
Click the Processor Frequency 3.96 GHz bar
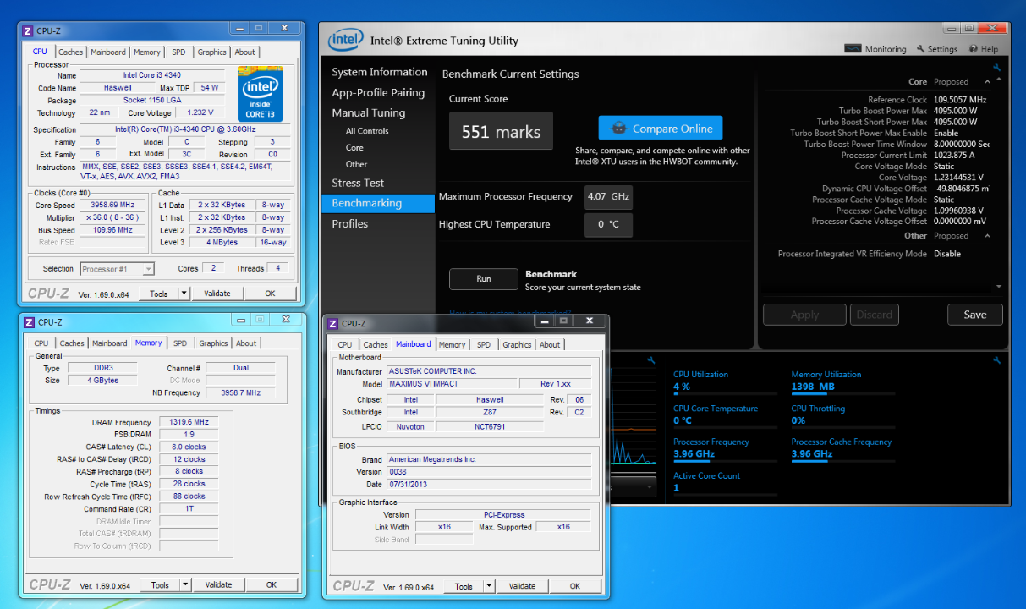click(725, 462)
